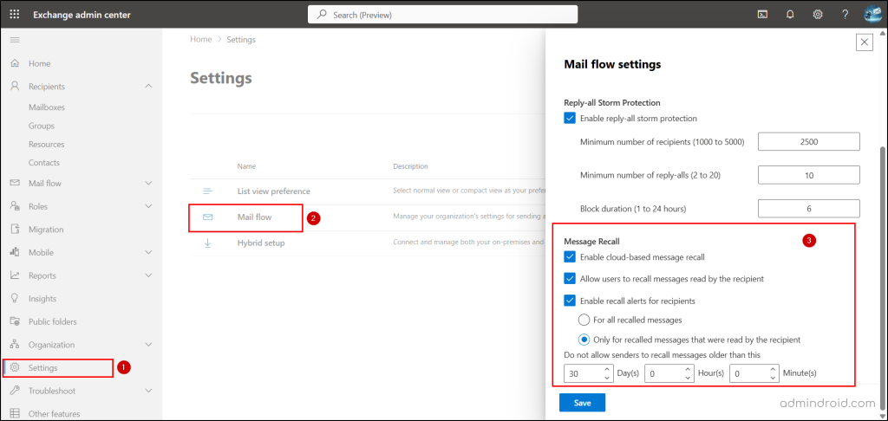Go to Public folders page

tap(53, 321)
